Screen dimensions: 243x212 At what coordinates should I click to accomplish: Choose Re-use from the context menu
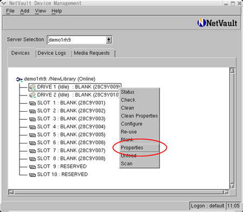[139, 132]
